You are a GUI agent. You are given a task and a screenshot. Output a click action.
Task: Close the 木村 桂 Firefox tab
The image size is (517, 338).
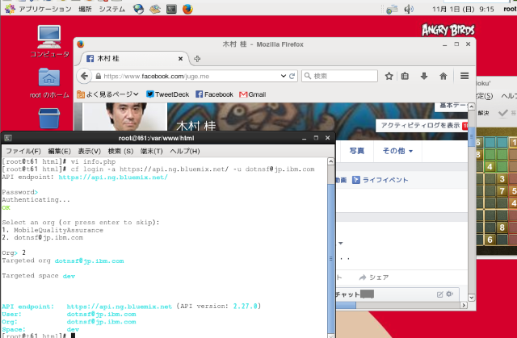180,59
